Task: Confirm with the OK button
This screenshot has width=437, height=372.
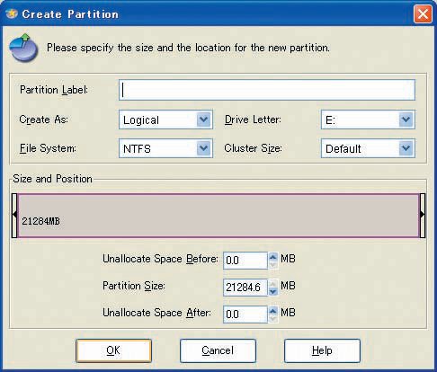Action: pyautogui.click(x=113, y=350)
